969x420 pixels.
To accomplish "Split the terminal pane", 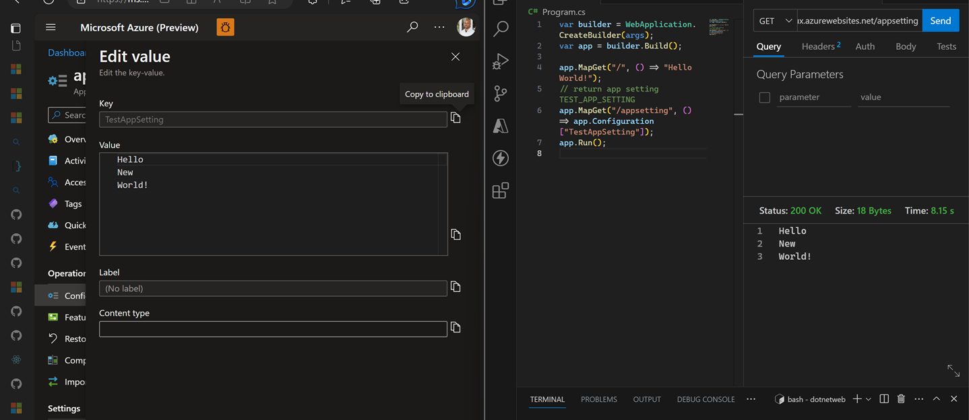I will 884,399.
